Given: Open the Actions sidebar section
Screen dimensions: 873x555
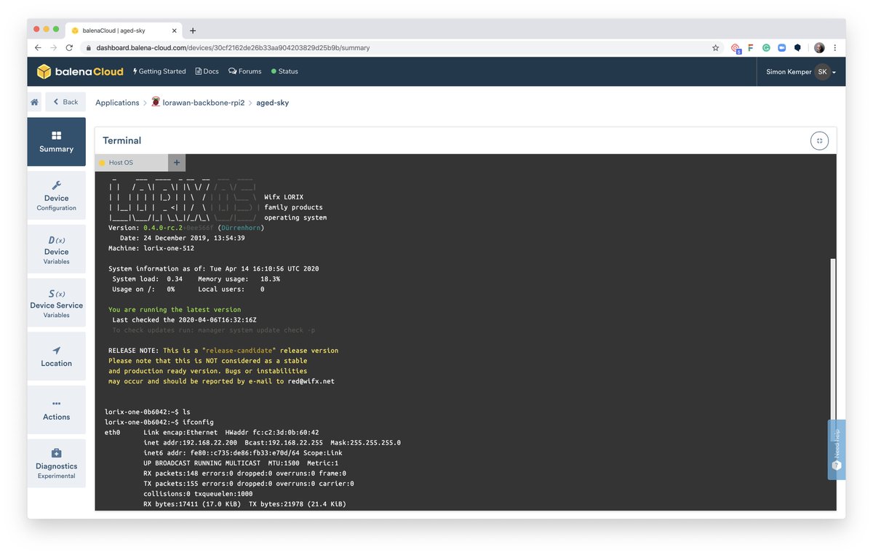Looking at the screenshot, I should [57, 410].
